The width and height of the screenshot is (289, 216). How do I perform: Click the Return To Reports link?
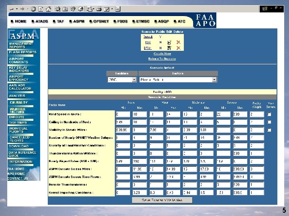point(162,59)
